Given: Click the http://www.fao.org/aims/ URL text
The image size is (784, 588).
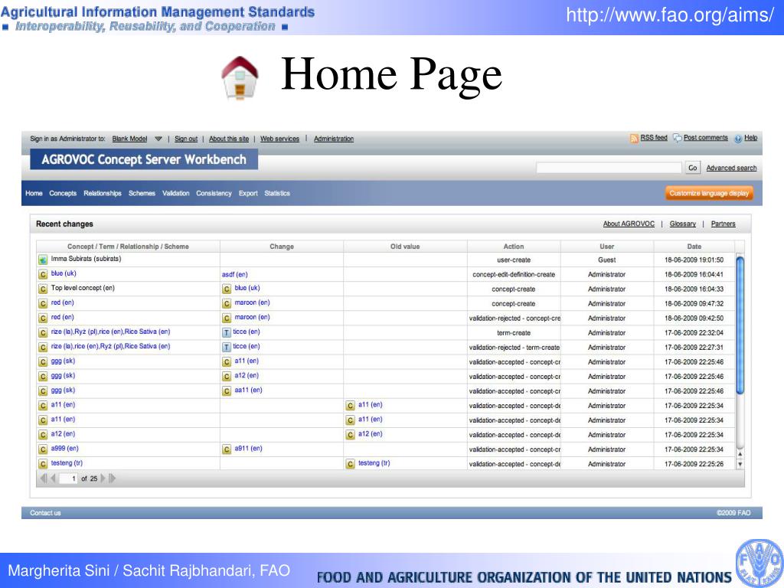Looking at the screenshot, I should [x=670, y=15].
